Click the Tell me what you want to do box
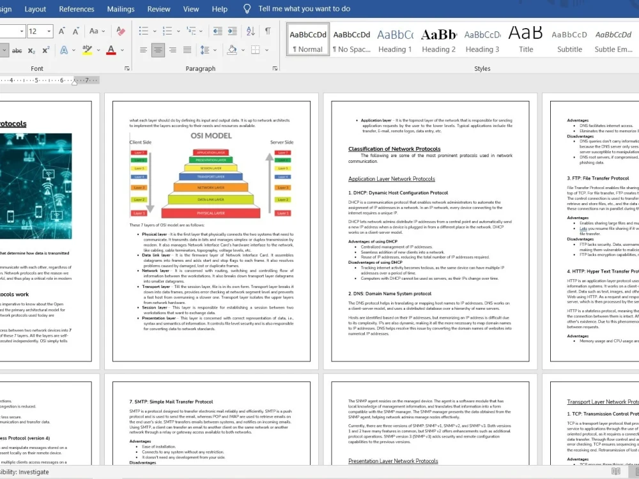 click(x=304, y=9)
